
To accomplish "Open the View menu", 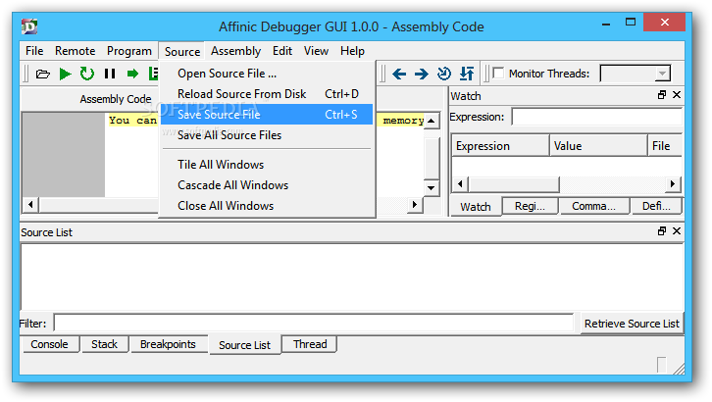I will 316,51.
